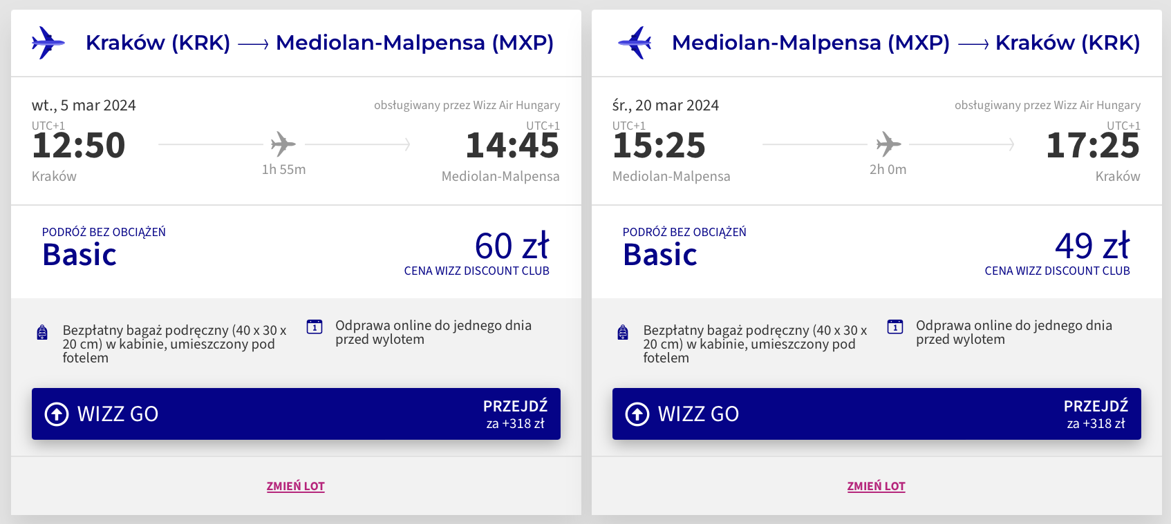
Task: Click the calendar icon in the left flight card
Action: (x=315, y=327)
